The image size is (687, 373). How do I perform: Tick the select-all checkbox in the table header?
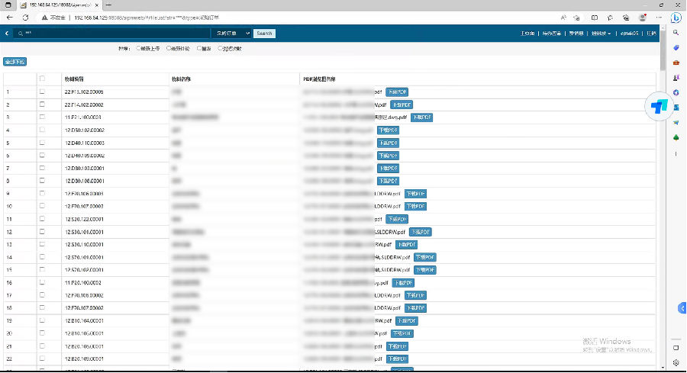click(x=42, y=79)
